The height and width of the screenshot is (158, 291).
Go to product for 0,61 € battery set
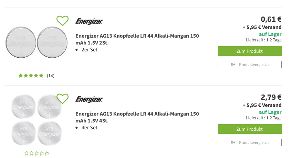pos(250,51)
